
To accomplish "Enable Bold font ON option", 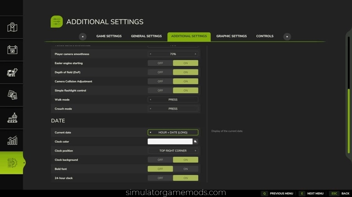I will pos(185,169).
